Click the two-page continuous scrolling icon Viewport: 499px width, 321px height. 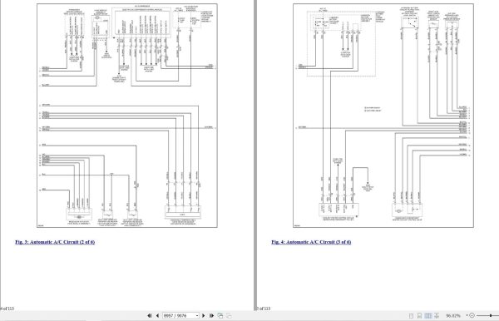(x=437, y=315)
